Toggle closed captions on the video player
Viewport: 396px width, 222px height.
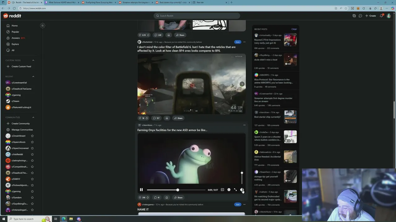point(222,190)
